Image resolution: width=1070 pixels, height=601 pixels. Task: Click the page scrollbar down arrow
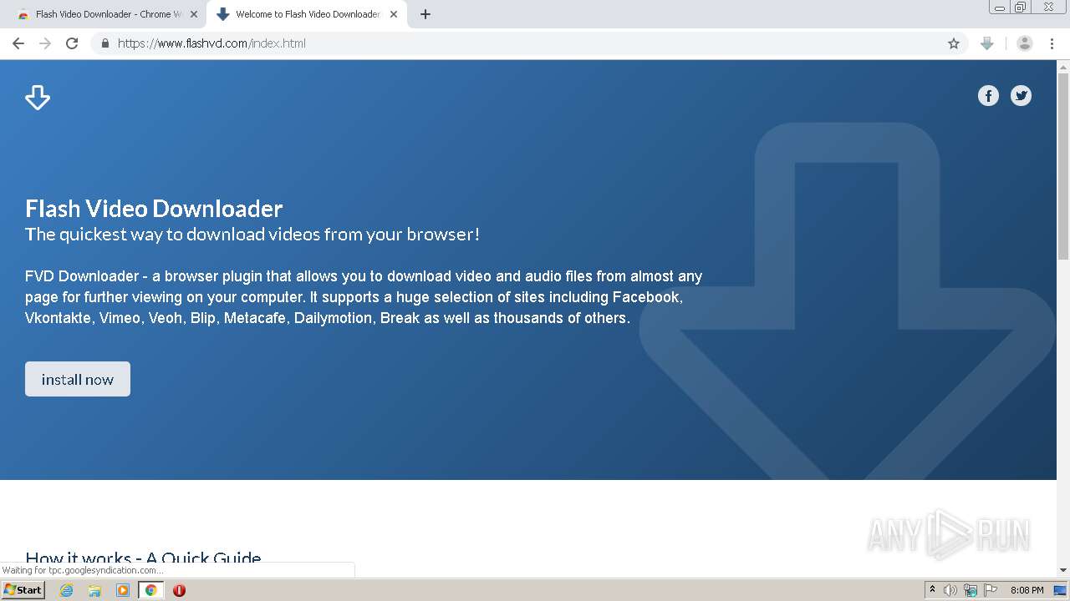point(1063,570)
